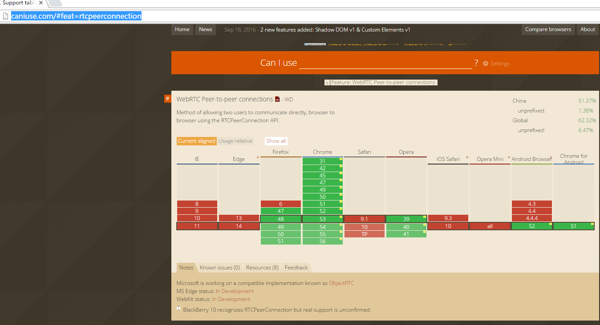The image size is (600, 325).
Task: Click IE browser column header
Action: click(197, 159)
